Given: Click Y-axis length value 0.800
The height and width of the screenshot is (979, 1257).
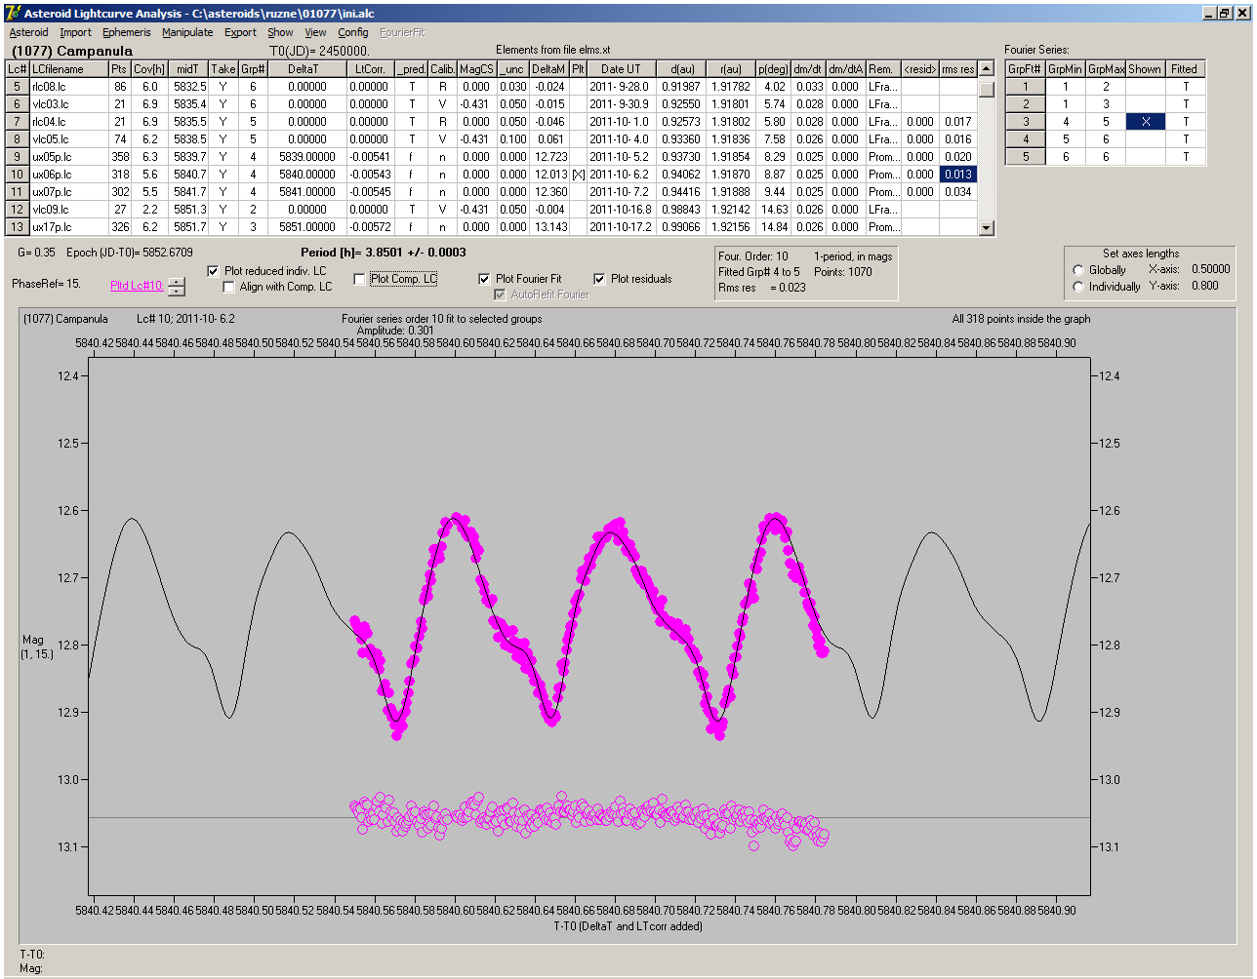Looking at the screenshot, I should (x=1205, y=287).
